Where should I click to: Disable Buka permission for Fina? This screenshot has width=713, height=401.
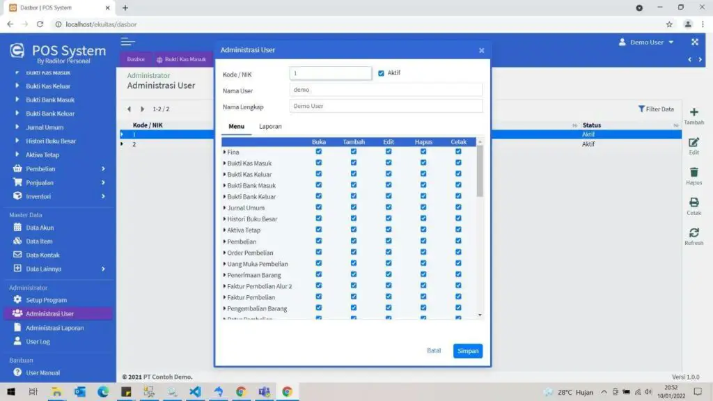[319, 152]
